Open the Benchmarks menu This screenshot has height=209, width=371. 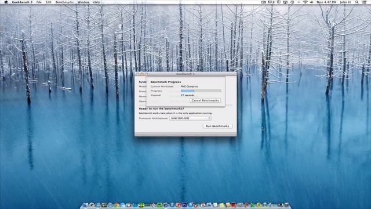tap(64, 2)
